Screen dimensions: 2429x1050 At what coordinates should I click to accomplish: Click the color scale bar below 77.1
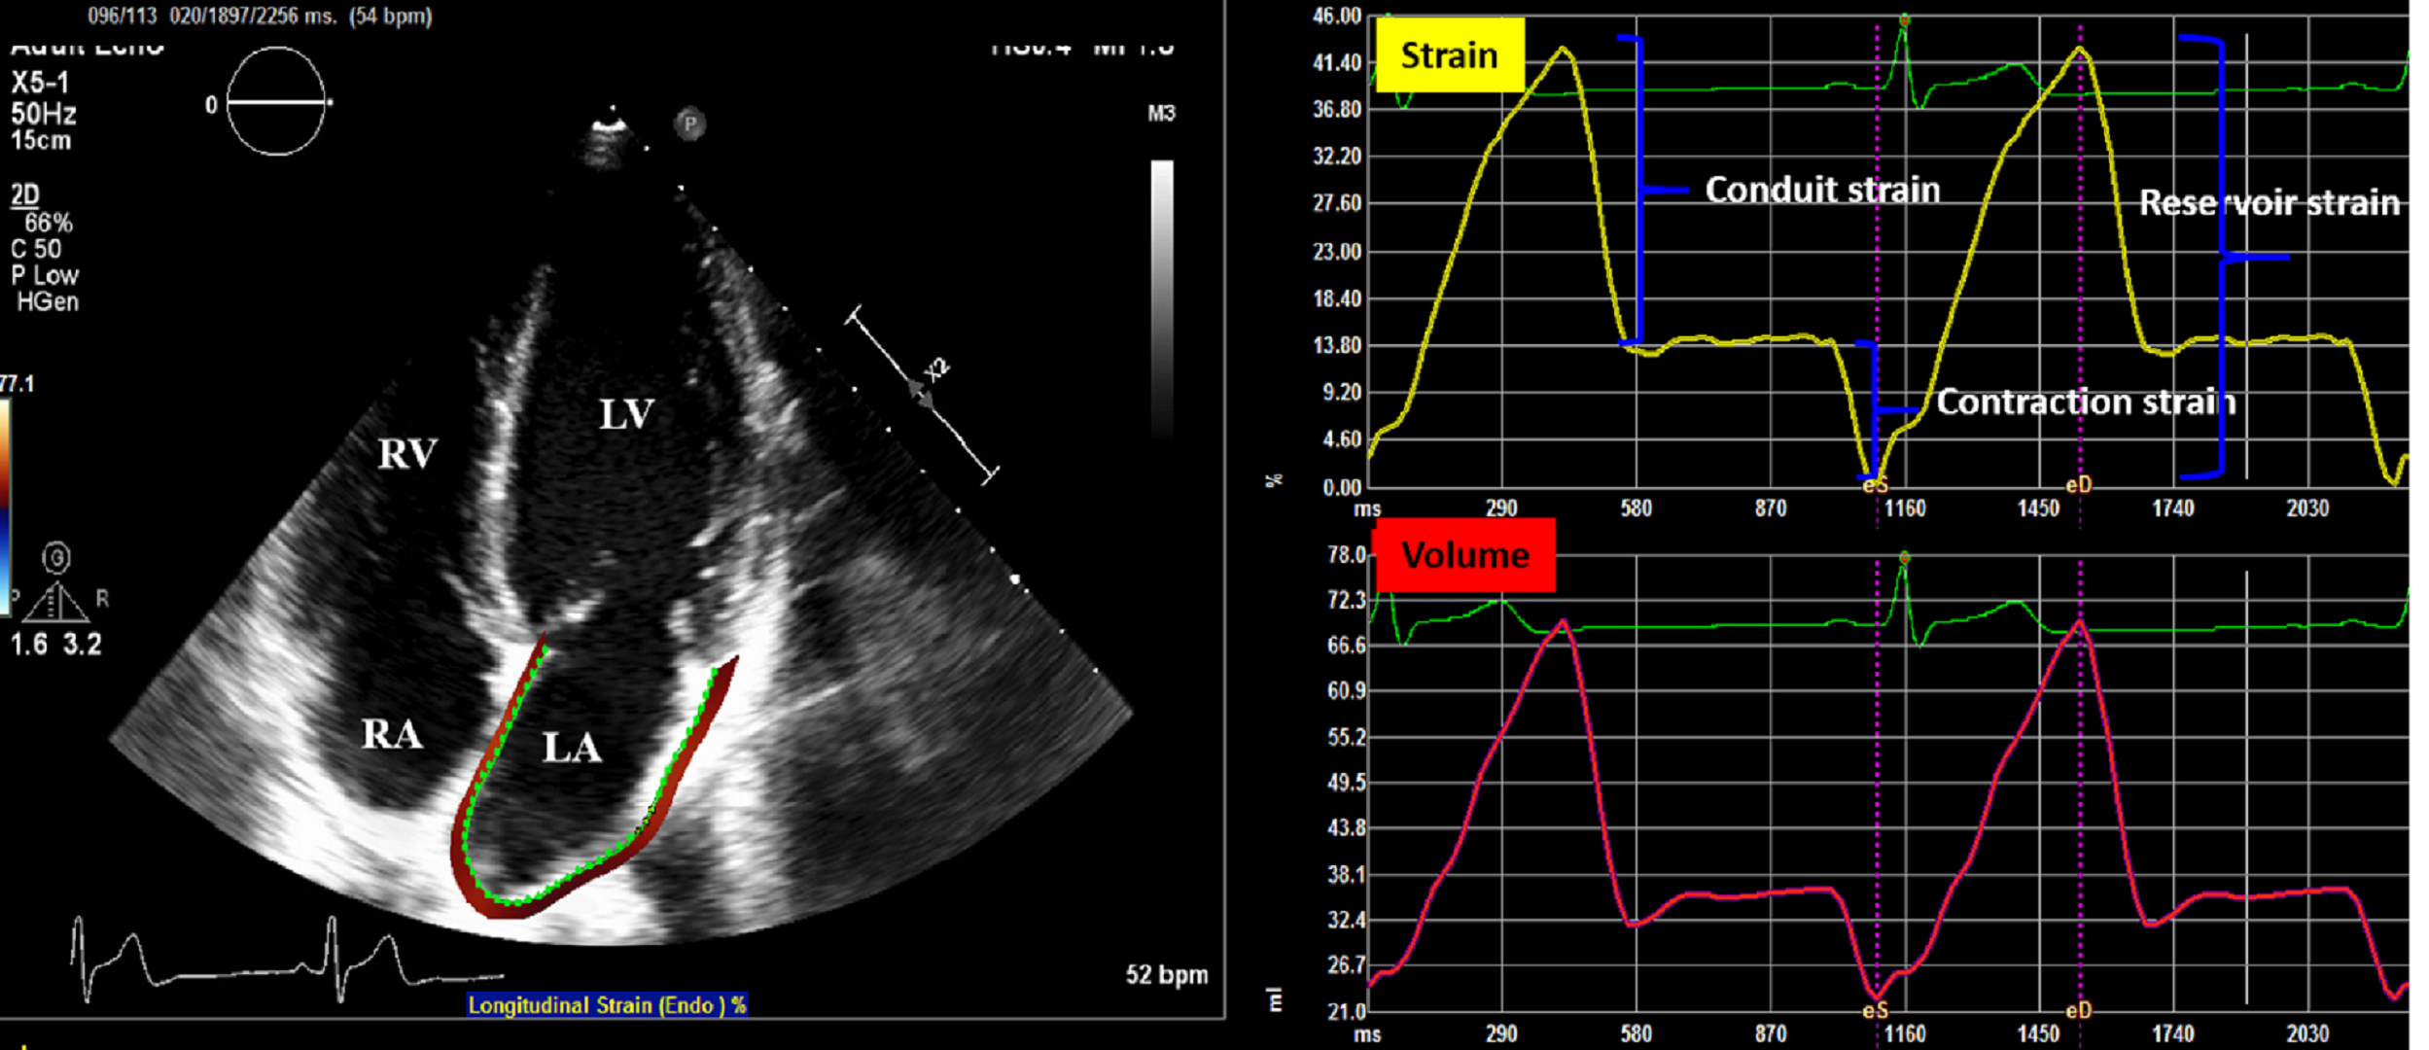point(5,506)
